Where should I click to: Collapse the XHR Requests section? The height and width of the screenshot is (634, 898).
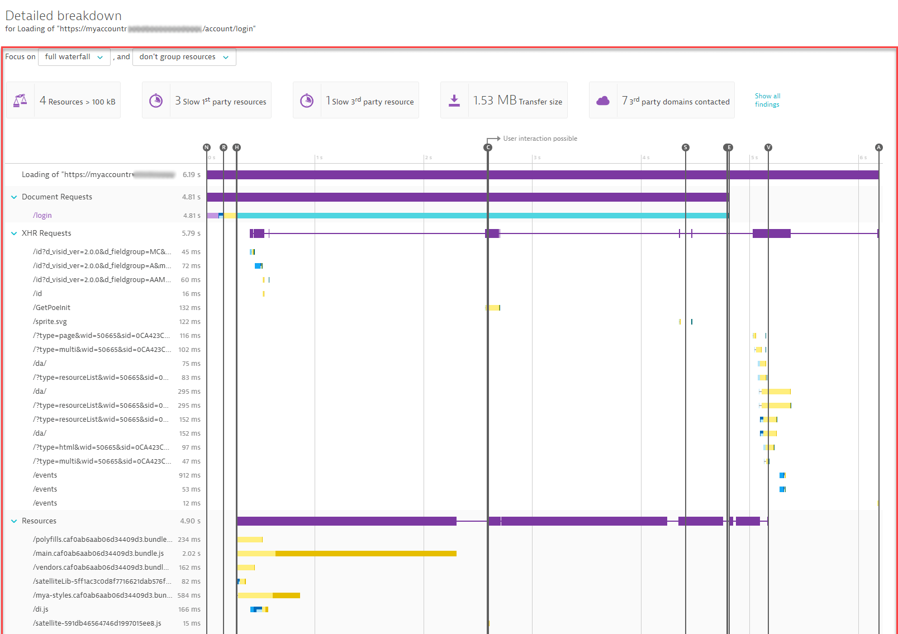coord(14,233)
